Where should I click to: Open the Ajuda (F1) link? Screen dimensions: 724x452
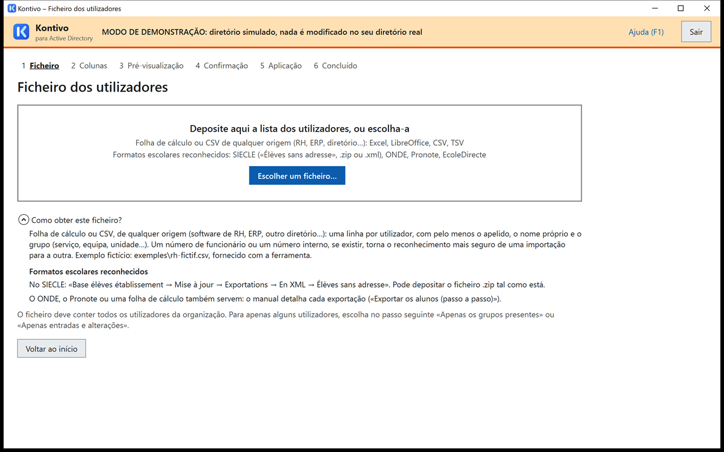pyautogui.click(x=646, y=32)
